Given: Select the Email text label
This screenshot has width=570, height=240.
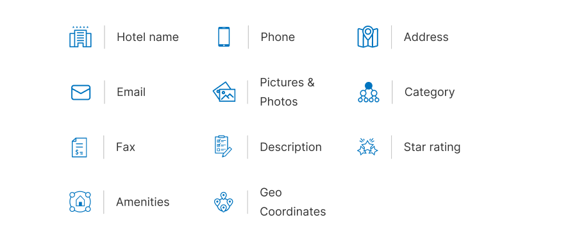Looking at the screenshot, I should (x=131, y=92).
